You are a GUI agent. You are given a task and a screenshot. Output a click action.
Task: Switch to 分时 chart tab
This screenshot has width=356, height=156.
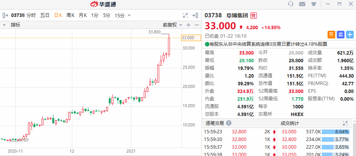(31, 15)
